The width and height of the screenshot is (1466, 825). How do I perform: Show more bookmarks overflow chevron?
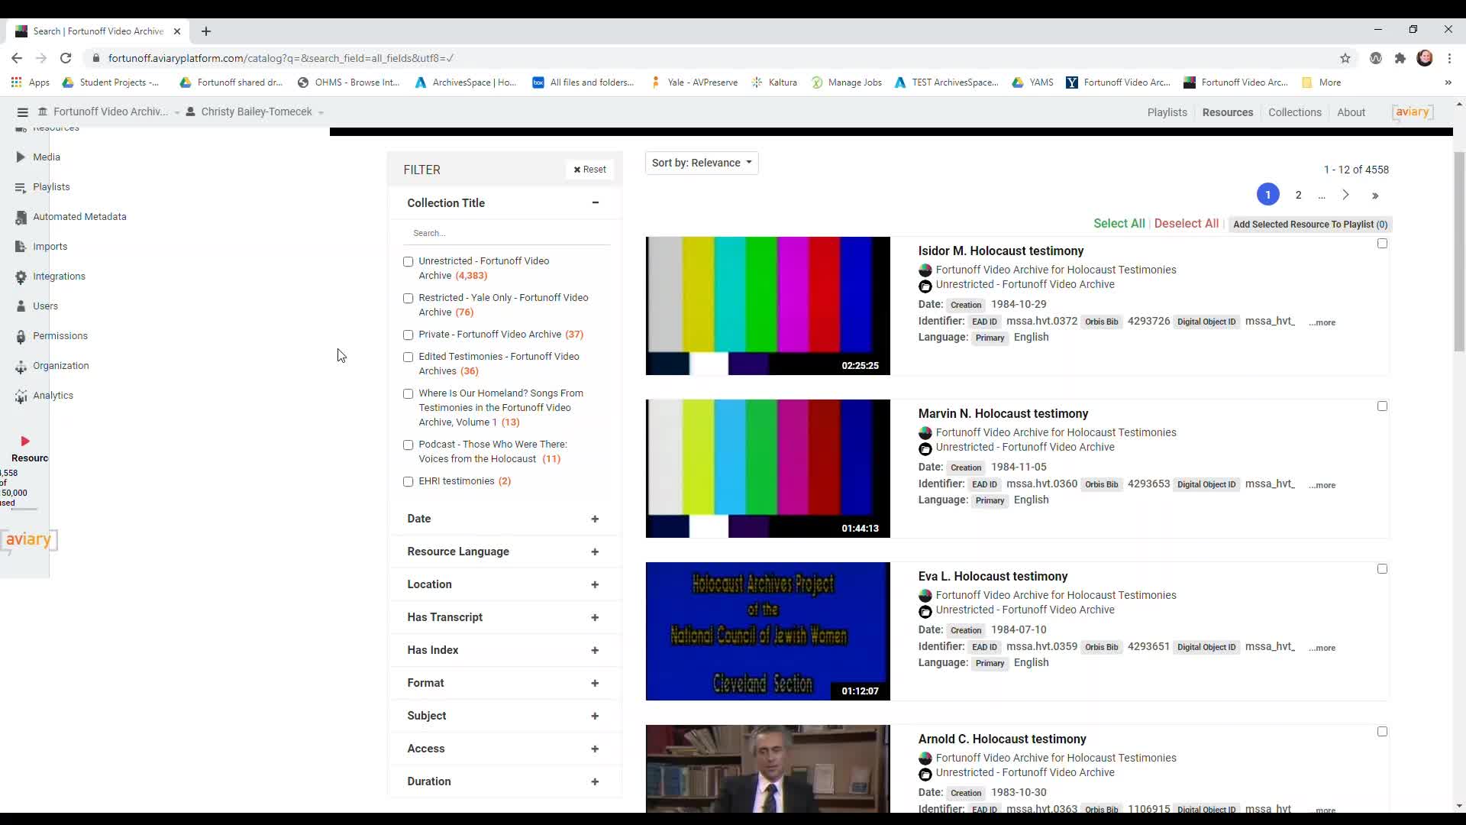tap(1448, 82)
